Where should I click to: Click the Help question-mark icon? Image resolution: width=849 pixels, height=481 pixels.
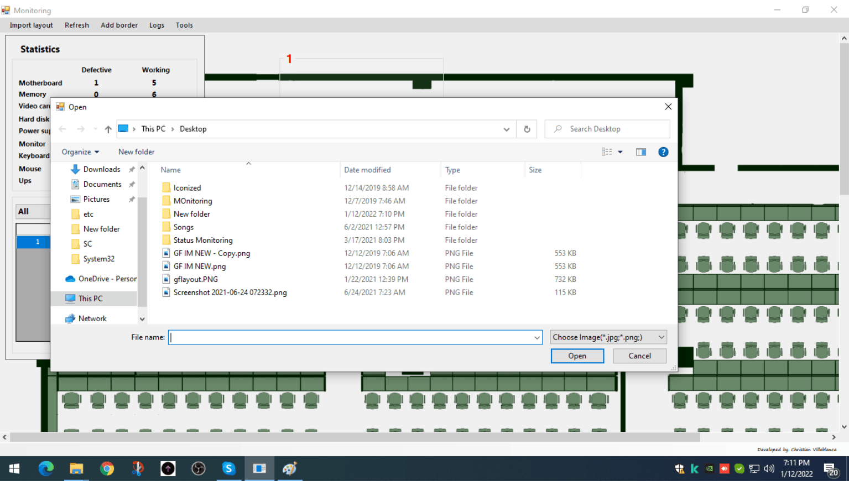tap(663, 151)
